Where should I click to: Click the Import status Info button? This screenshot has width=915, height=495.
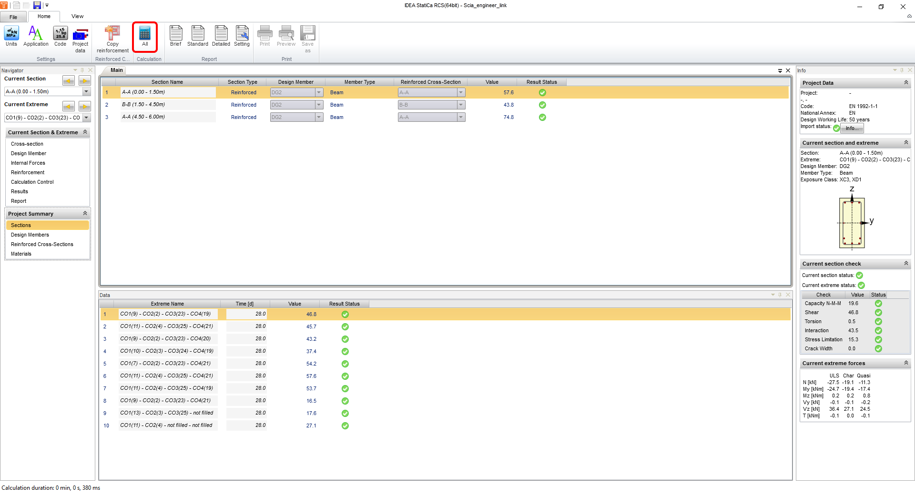pyautogui.click(x=852, y=128)
